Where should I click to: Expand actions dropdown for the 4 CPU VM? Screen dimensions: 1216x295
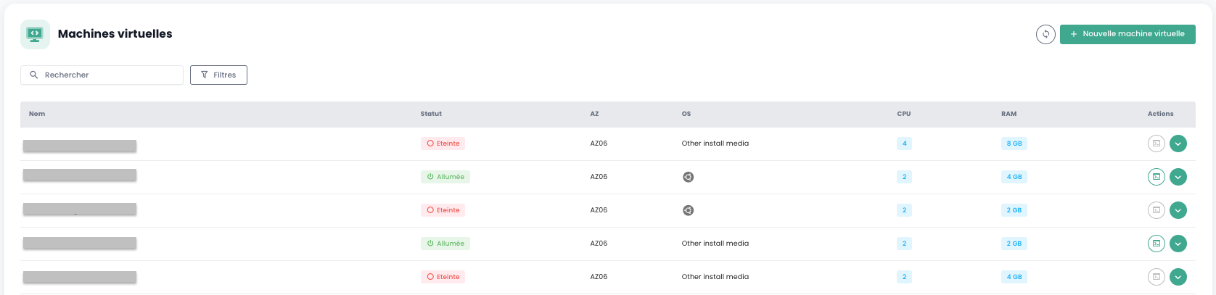coord(1178,144)
